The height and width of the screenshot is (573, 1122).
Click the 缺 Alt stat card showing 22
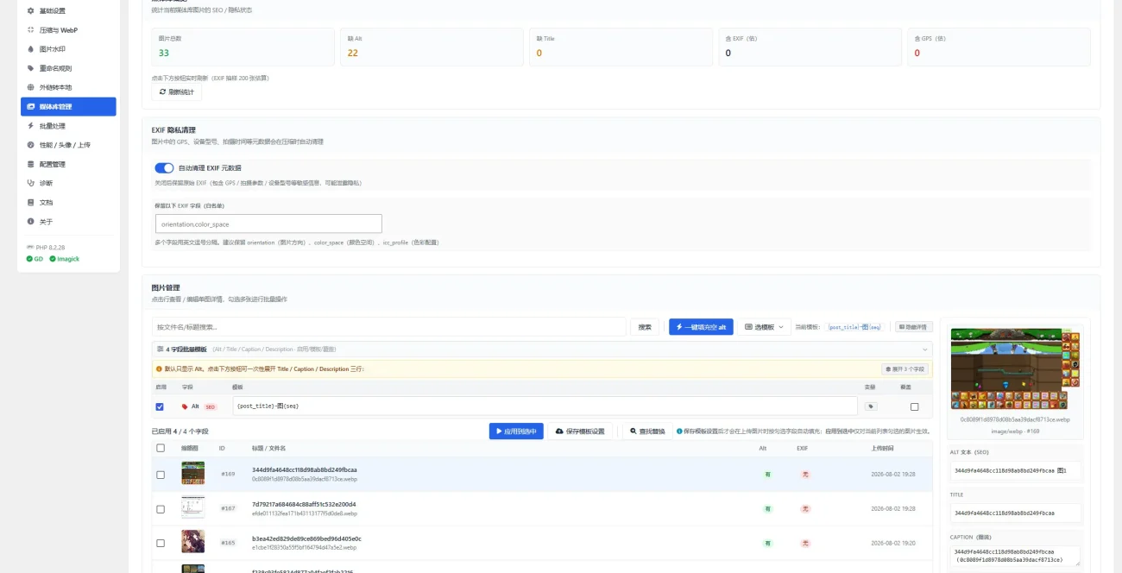click(432, 47)
